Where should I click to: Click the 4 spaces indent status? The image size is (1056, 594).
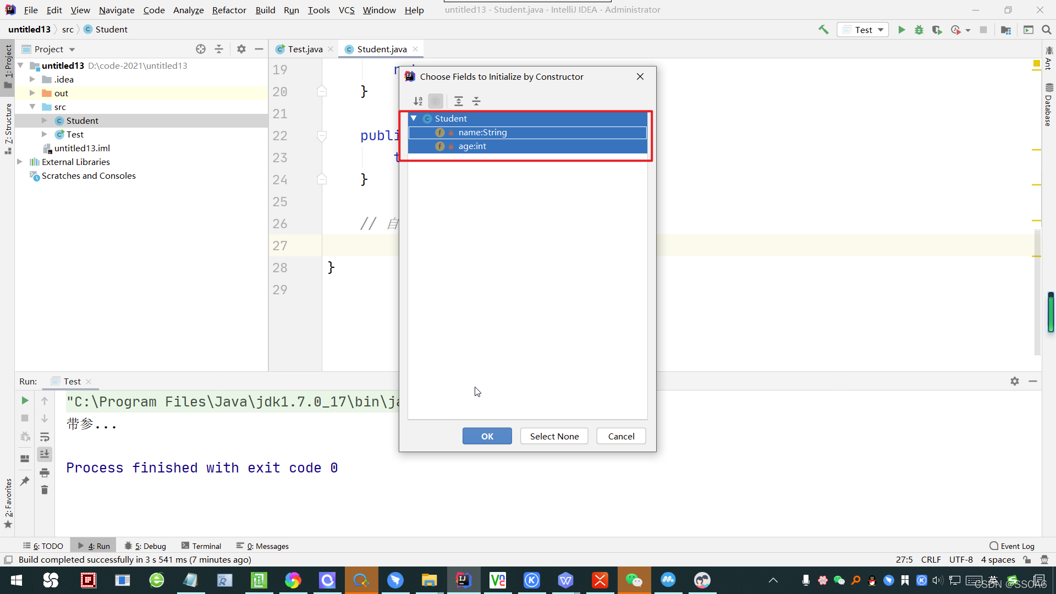tap(998, 560)
